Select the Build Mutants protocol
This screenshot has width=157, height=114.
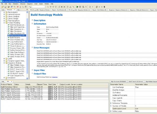15,37
